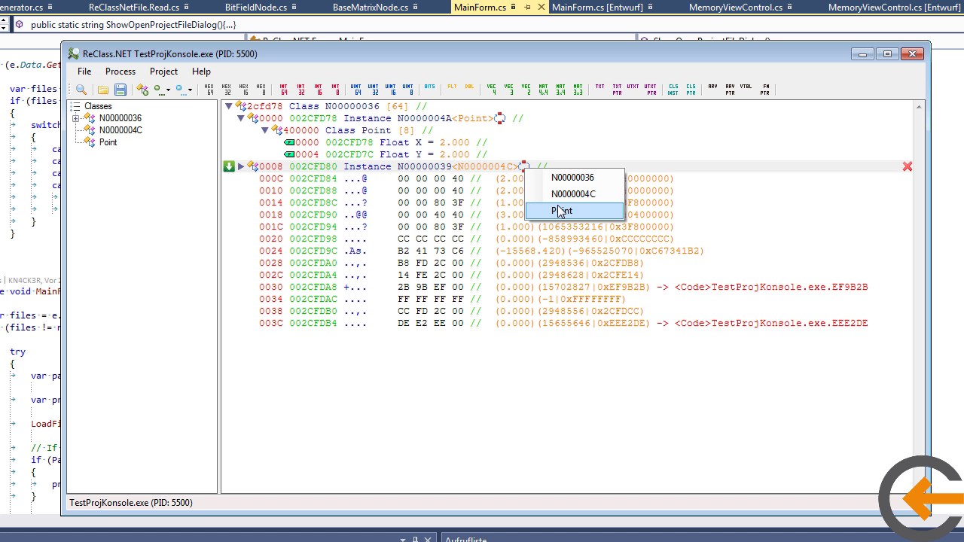
Task: Select the INT 16 node type
Action: point(319,90)
